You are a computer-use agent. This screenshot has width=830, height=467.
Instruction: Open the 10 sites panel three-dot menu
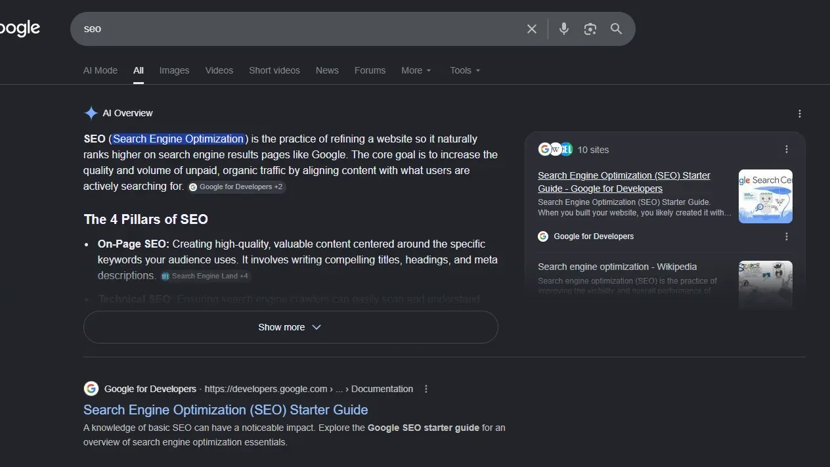coord(787,150)
